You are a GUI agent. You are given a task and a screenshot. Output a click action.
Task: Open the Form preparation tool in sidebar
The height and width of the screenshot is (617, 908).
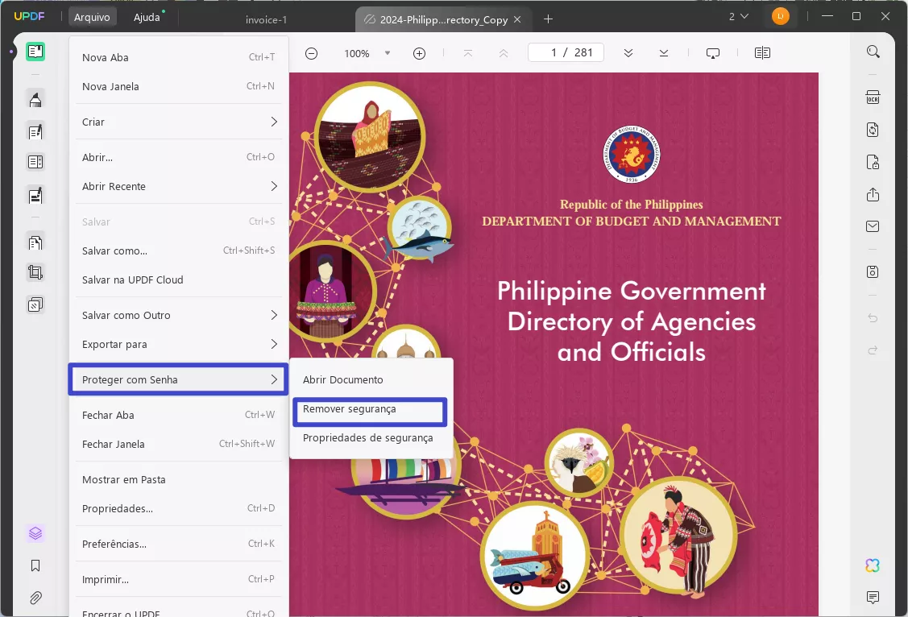click(35, 162)
